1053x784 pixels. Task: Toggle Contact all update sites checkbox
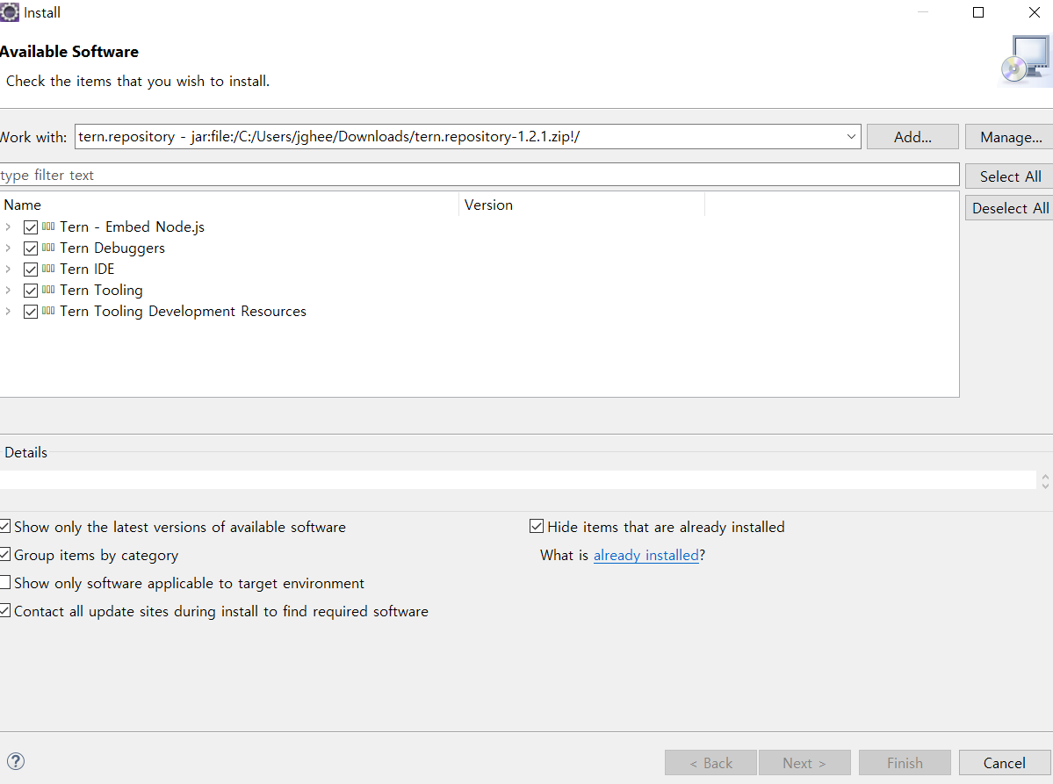(4, 610)
